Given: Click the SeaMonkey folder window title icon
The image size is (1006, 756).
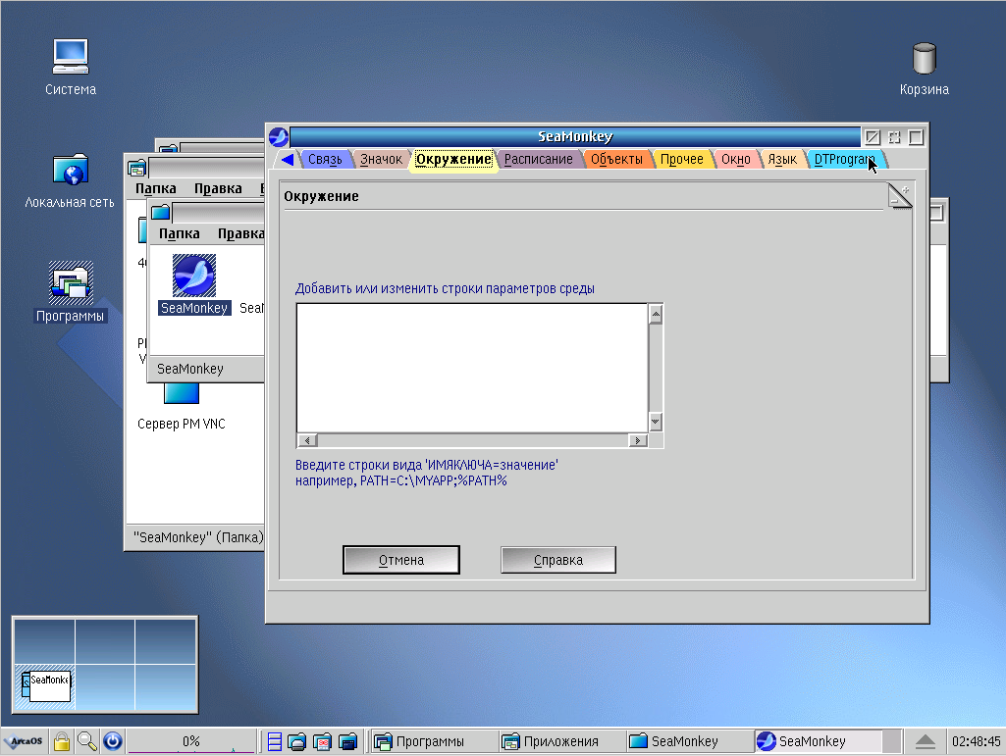Looking at the screenshot, I should (160, 212).
